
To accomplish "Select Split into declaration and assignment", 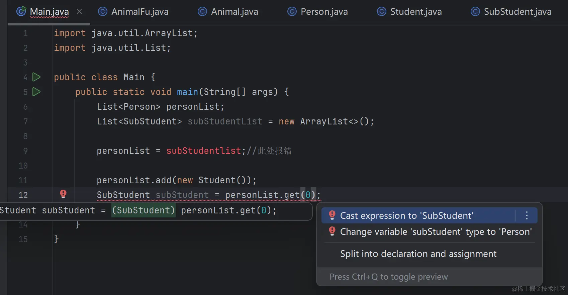I will (x=418, y=254).
